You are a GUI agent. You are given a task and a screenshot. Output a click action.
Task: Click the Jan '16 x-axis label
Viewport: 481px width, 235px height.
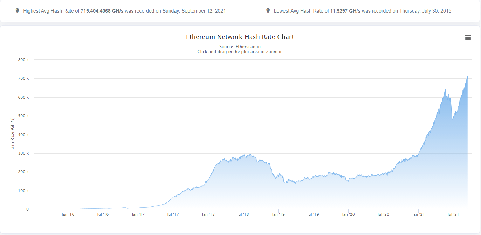[x=68, y=214]
